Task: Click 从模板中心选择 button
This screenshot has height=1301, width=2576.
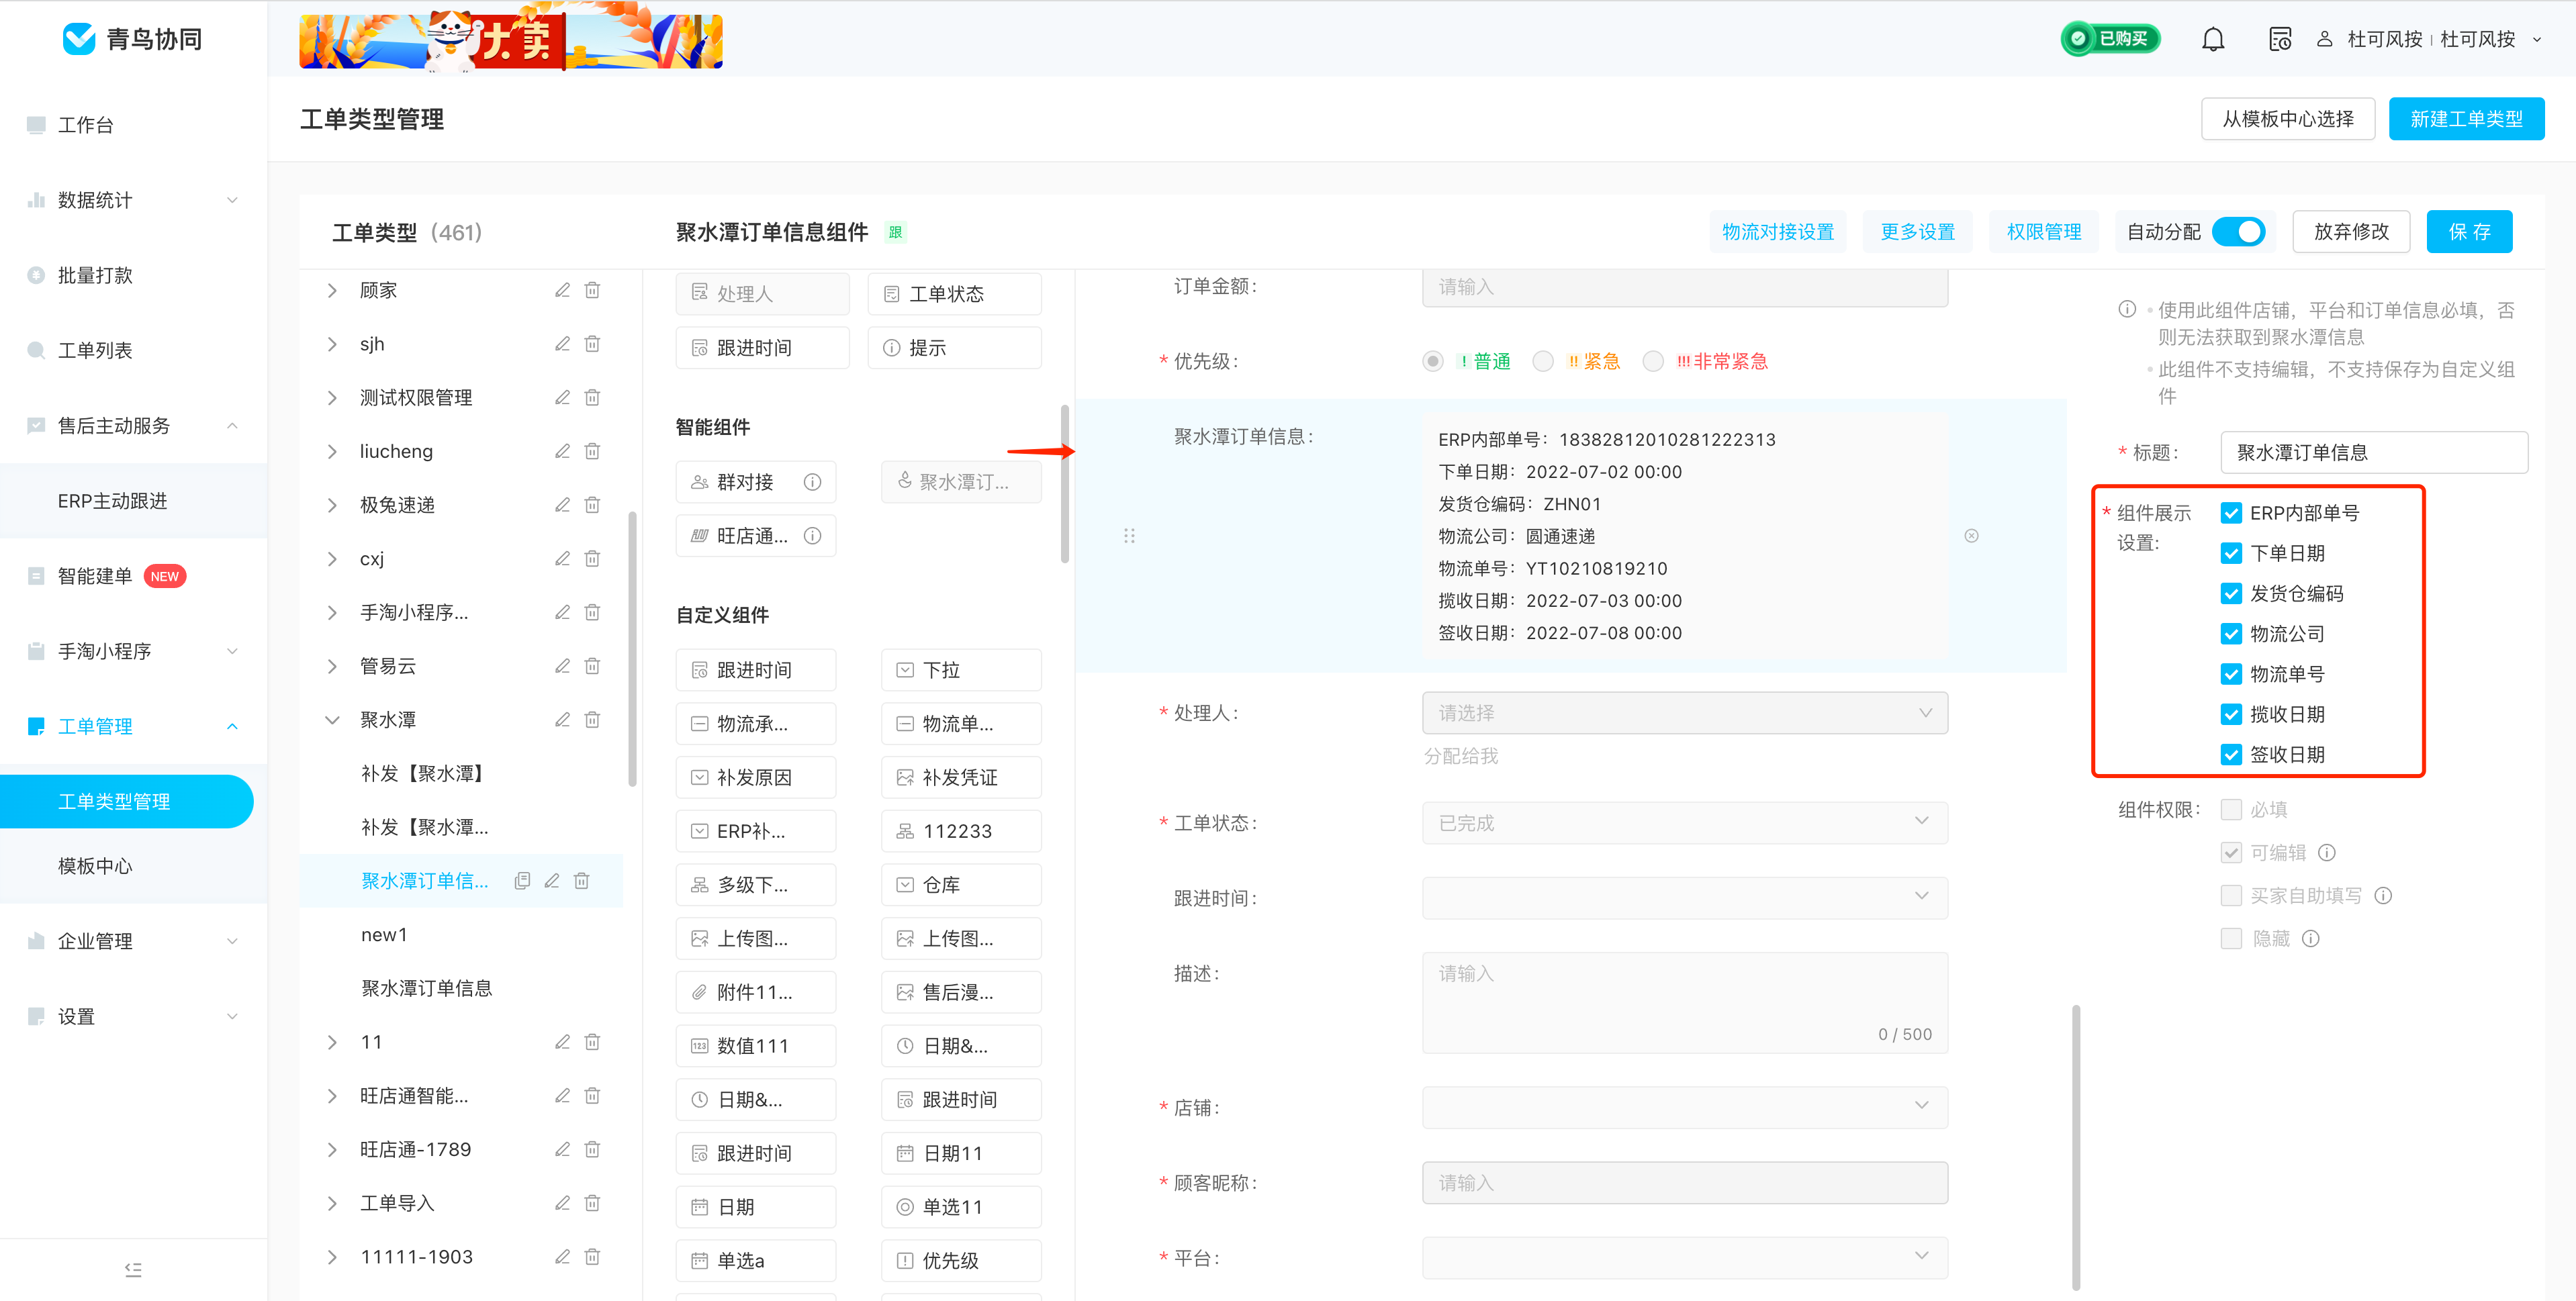Action: 2288,119
